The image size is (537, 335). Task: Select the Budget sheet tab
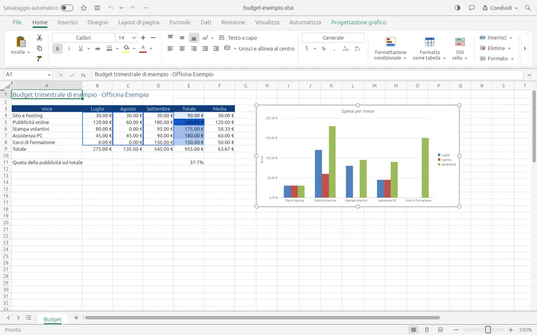[x=53, y=319]
